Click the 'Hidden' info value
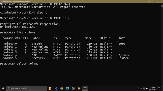Image resolution: width=163 pixels, height=91 pixels. pos(124,58)
